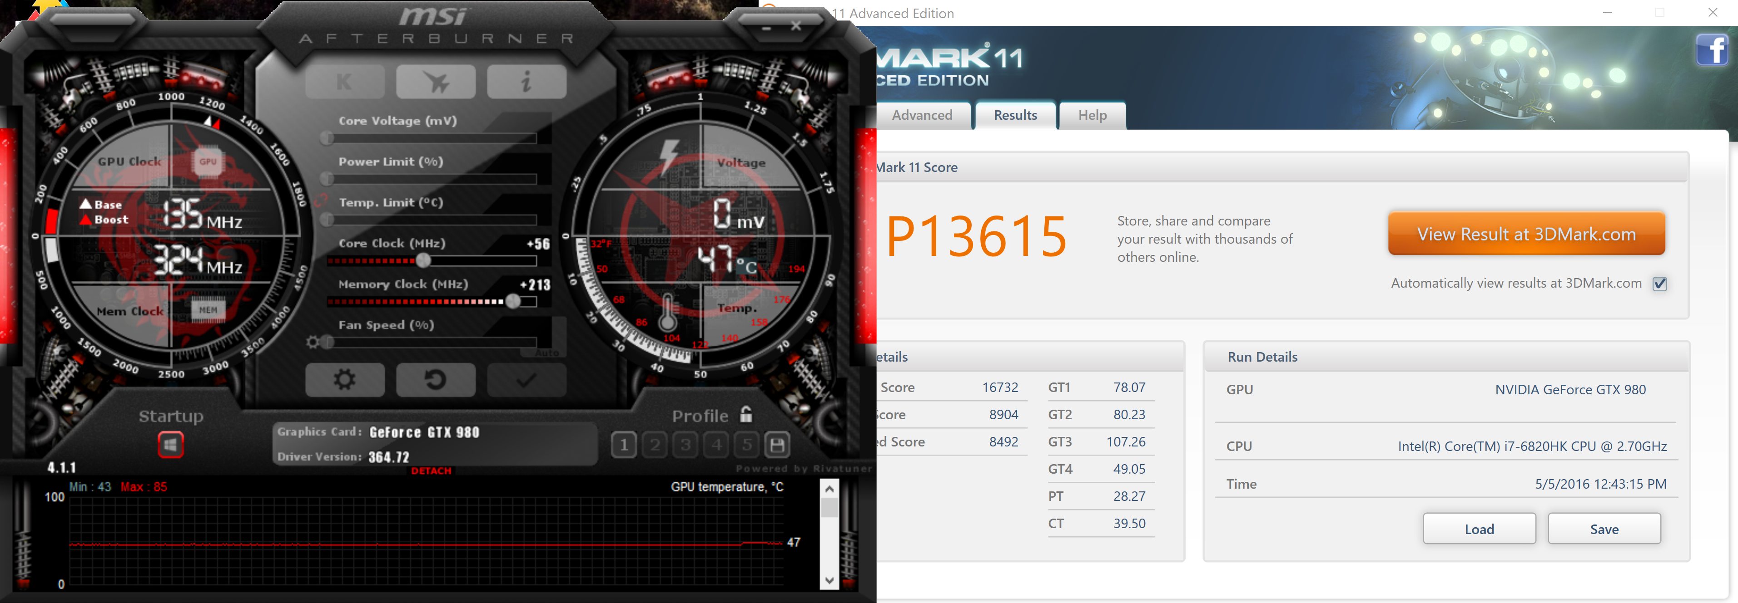The height and width of the screenshot is (603, 1738).
Task: Click View Result at 3DMark.com
Action: [x=1526, y=234]
